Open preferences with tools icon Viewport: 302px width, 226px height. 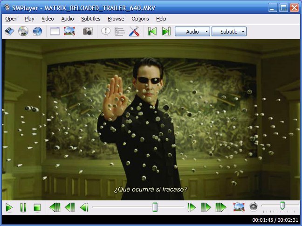[x=134, y=31]
